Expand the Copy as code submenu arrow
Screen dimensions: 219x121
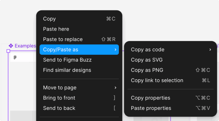210,50
